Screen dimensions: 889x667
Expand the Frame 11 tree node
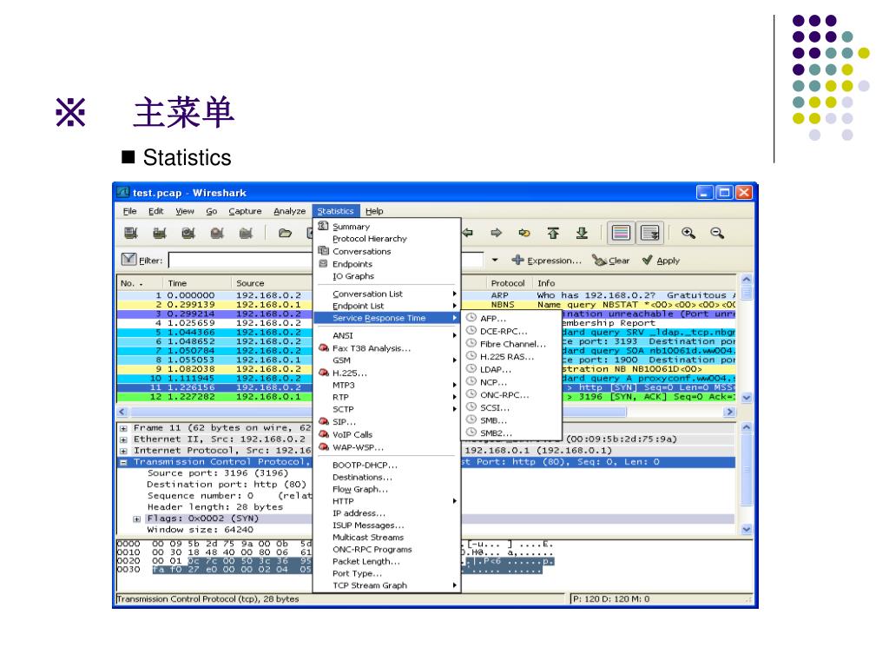123,428
